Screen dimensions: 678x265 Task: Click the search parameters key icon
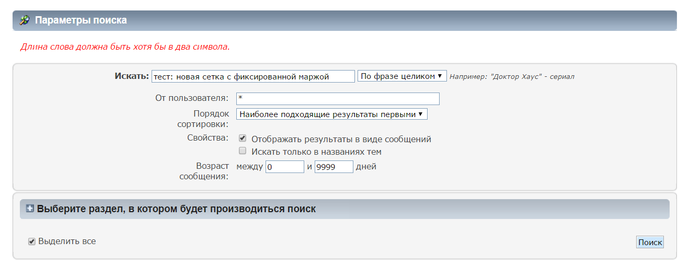point(24,20)
